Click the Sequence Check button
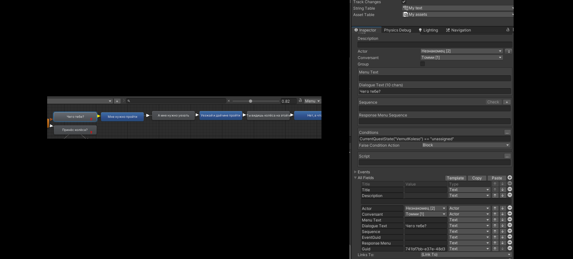Image resolution: width=573 pixels, height=259 pixels. [493, 102]
